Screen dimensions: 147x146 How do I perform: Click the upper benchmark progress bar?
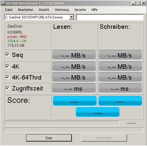click(62, 123)
